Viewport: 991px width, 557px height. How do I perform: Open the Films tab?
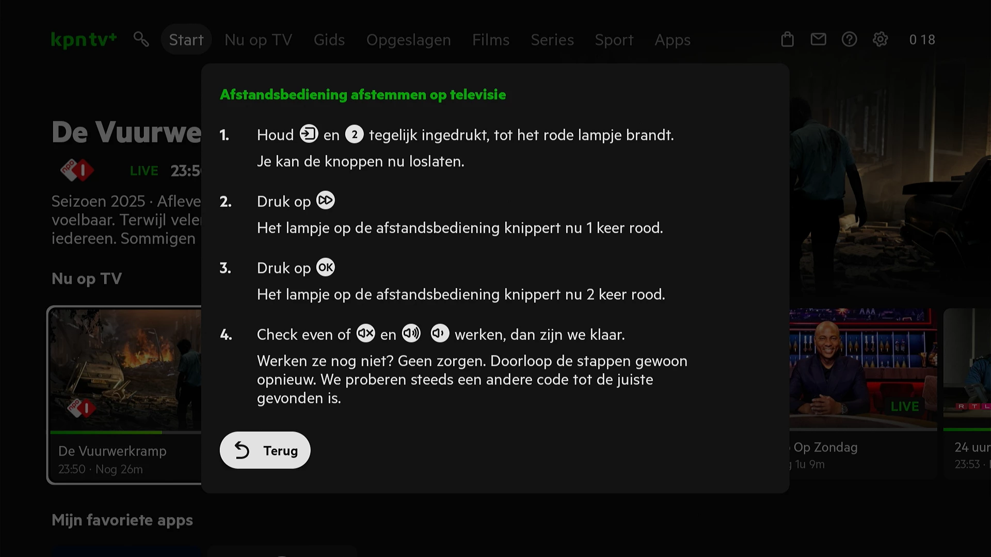490,40
